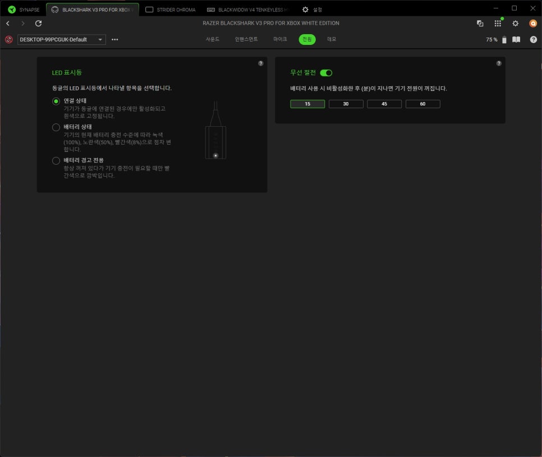Click the red profile icon beside dropdown
Screen dimensions: 542x457
pyautogui.click(x=8, y=40)
